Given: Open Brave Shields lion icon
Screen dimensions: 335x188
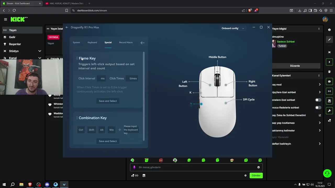Looking at the screenshot, I should (250, 10).
